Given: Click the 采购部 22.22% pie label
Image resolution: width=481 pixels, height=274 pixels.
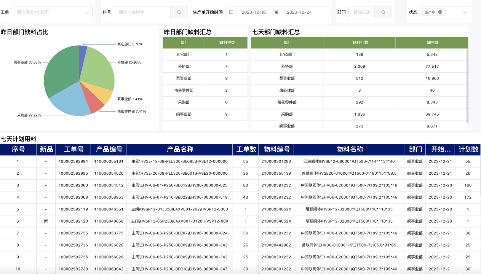Looking at the screenshot, I should pos(29,115).
